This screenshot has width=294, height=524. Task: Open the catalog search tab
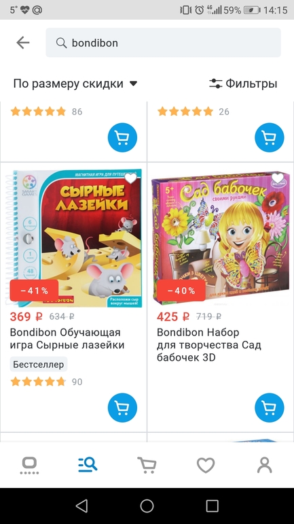[x=88, y=465]
